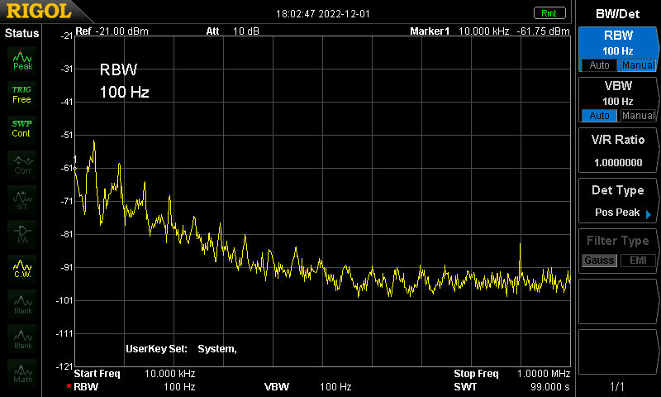Click the Att 10 dB readout

(x=232, y=31)
